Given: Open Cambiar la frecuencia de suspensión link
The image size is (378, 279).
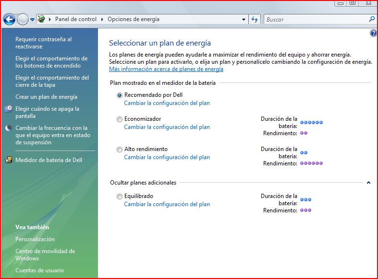Looking at the screenshot, I should (x=53, y=135).
